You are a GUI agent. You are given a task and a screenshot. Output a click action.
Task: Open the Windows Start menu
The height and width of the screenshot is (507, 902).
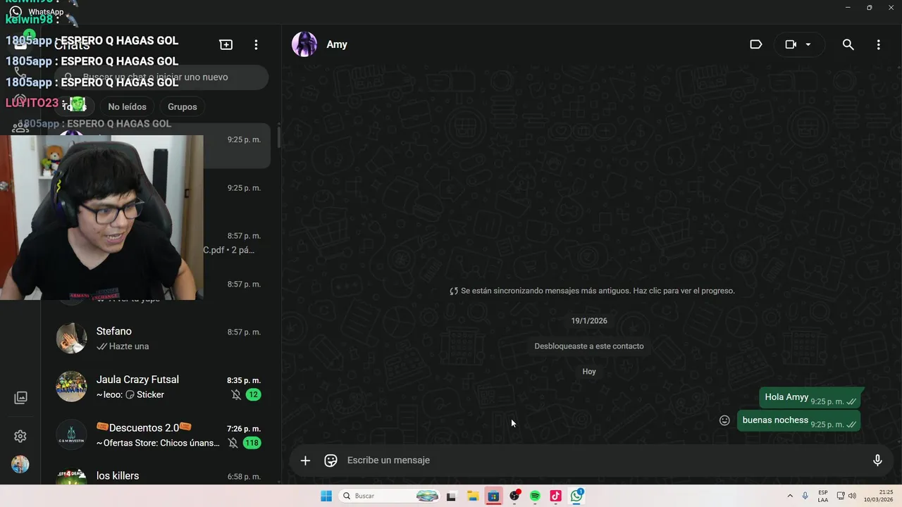pyautogui.click(x=326, y=496)
